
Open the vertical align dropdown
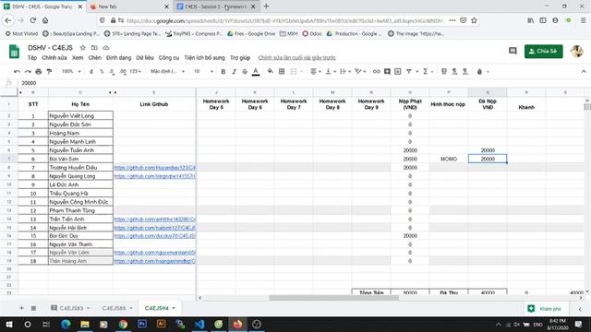point(330,71)
